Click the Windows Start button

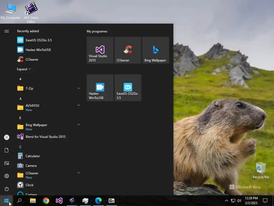click(x=6, y=201)
